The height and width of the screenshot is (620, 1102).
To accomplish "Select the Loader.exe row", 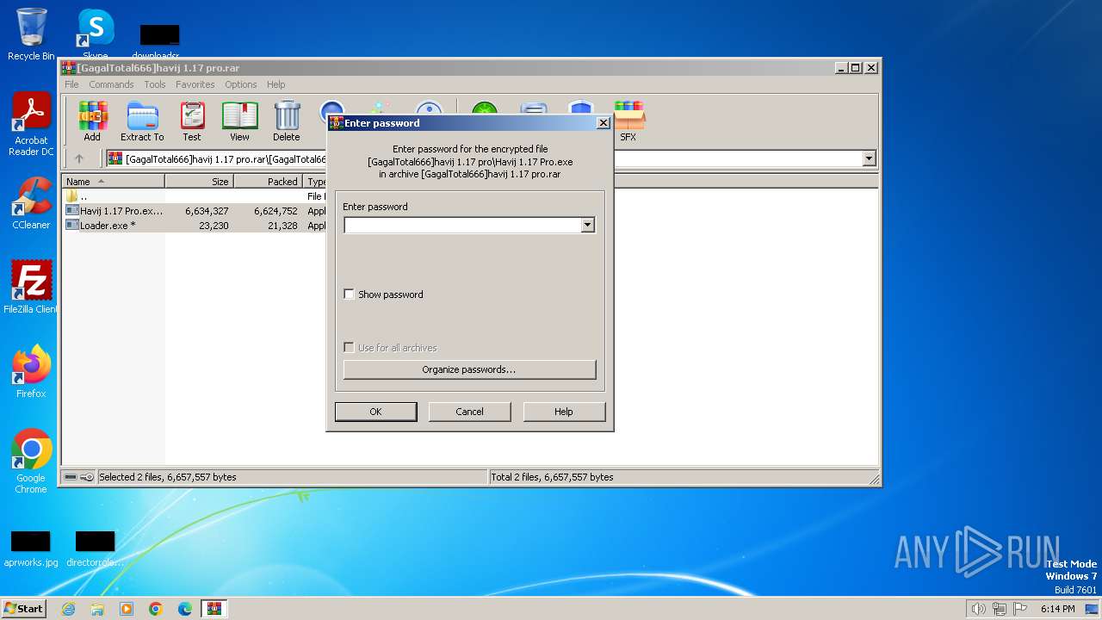I will [x=195, y=226].
